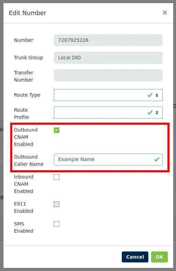
Task: Toggle the E911 Enabled checkbox
Action: tap(57, 204)
